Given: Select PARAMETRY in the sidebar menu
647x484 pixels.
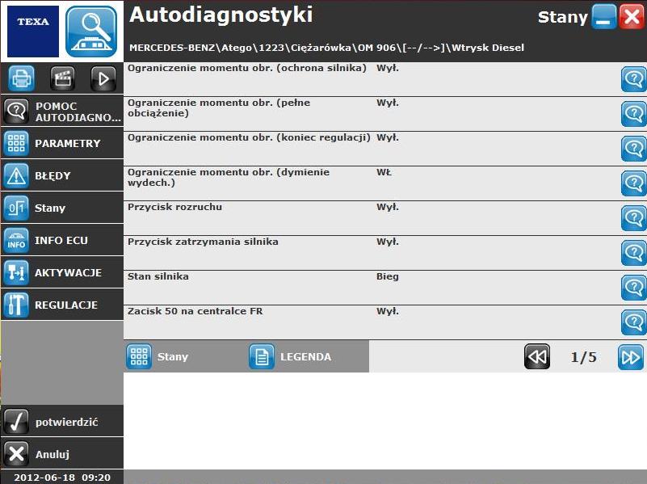Looking at the screenshot, I should click(x=62, y=143).
